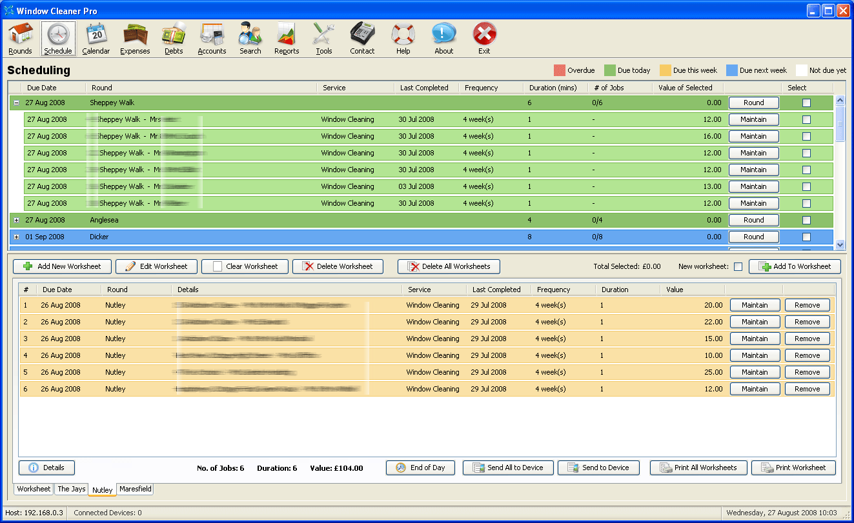Tick the Sheppey Walk round select checkbox
The image size is (854, 523).
coord(806,103)
